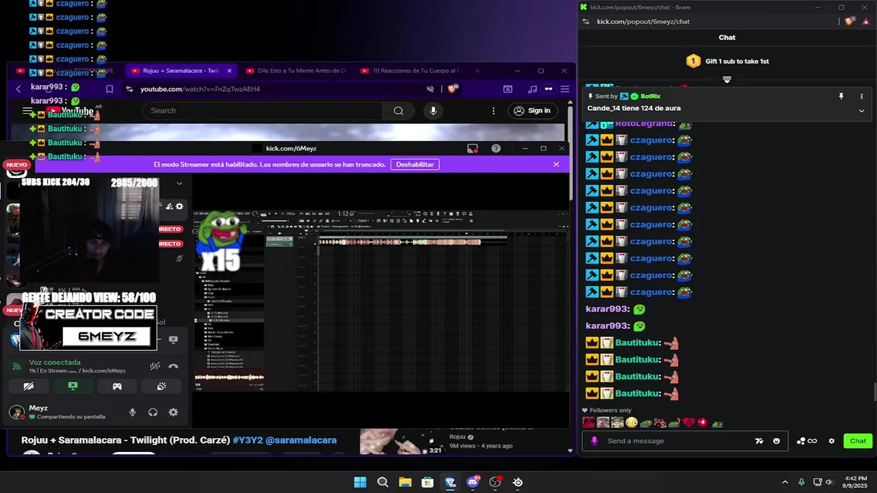Screen dimensions: 877x493
Task: Toggle Discord noise suppression waveform icon
Action: 155,366
